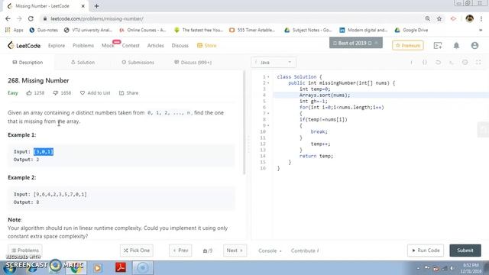Downvote the problem with thumbs-down icon
This screenshot has width=489, height=275.
tap(56, 93)
